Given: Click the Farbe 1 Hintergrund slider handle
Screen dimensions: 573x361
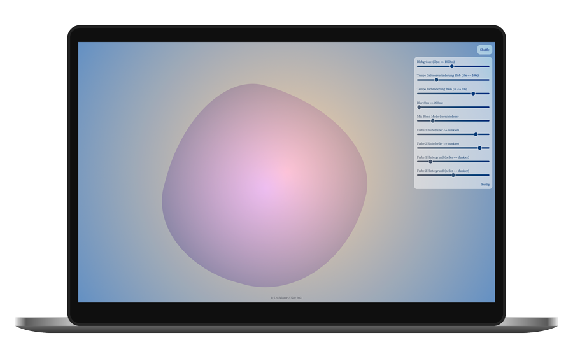Looking at the screenshot, I should coord(430,162).
